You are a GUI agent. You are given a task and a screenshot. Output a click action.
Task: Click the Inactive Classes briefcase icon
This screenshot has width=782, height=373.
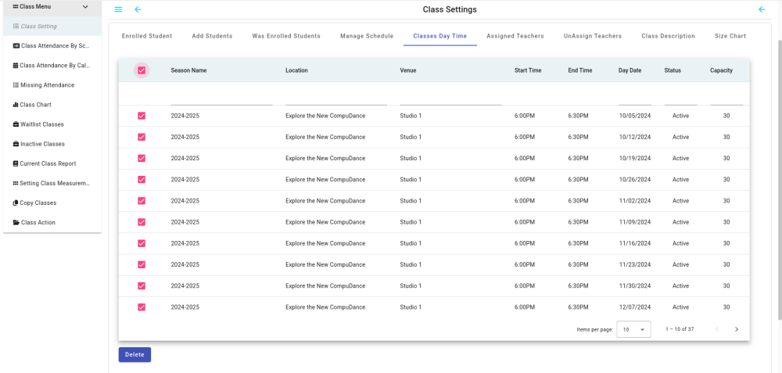click(x=16, y=144)
